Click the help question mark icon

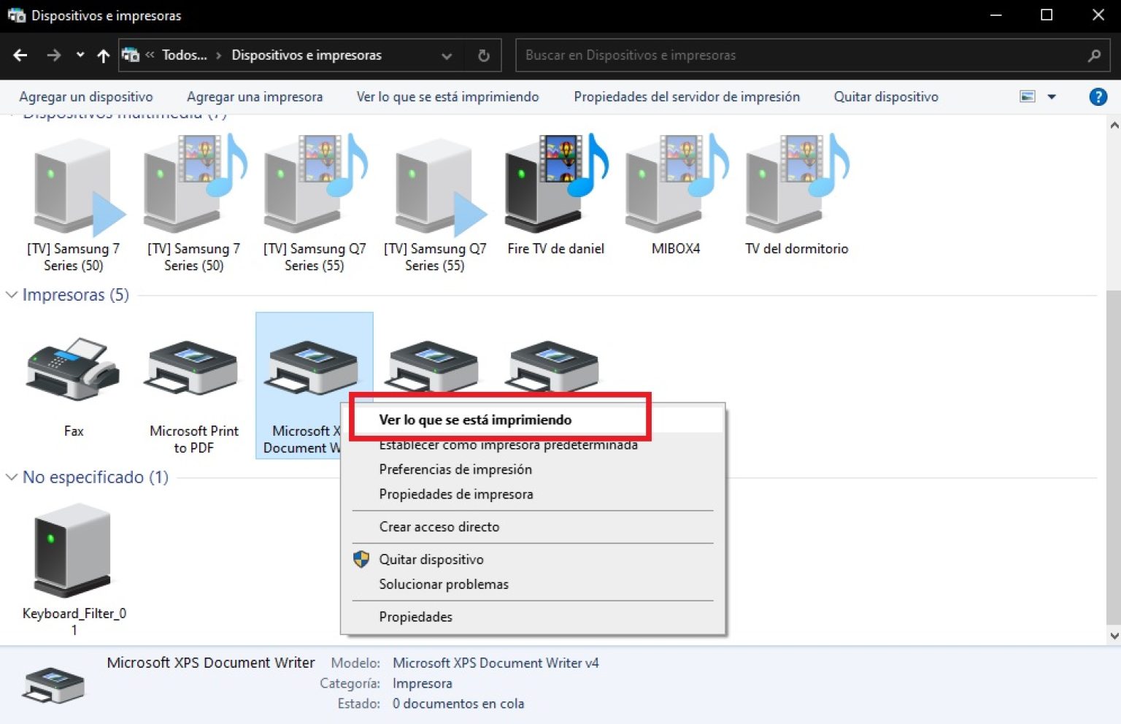(x=1098, y=96)
